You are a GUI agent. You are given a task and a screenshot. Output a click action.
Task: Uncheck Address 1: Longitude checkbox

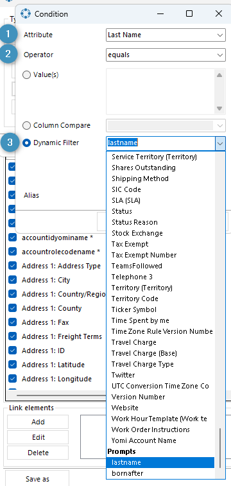(x=12, y=379)
